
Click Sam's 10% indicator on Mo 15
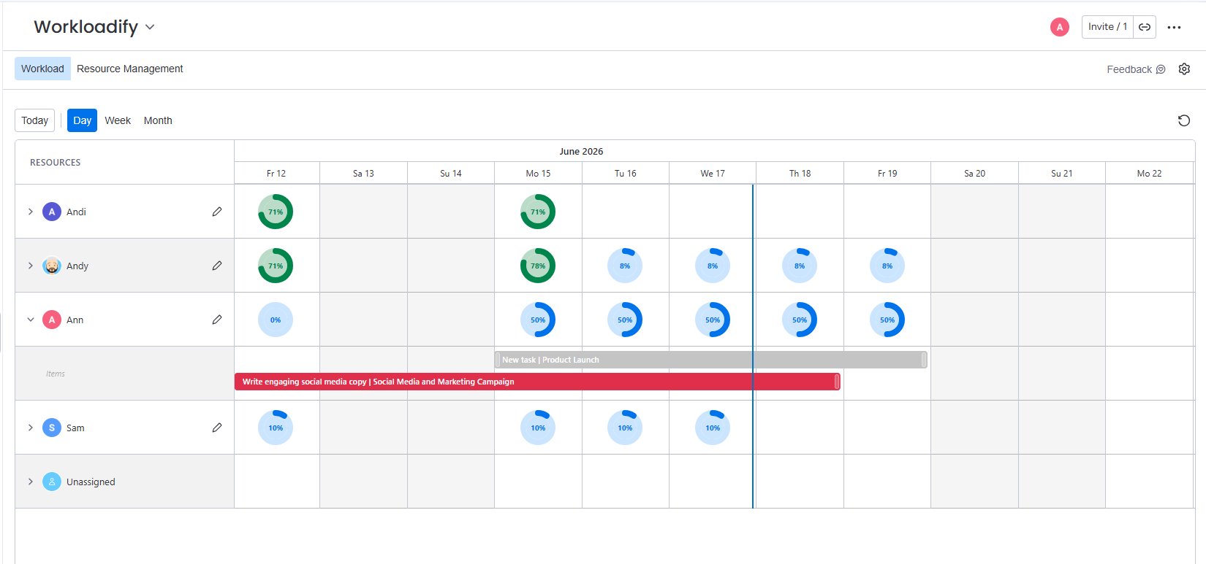point(538,428)
